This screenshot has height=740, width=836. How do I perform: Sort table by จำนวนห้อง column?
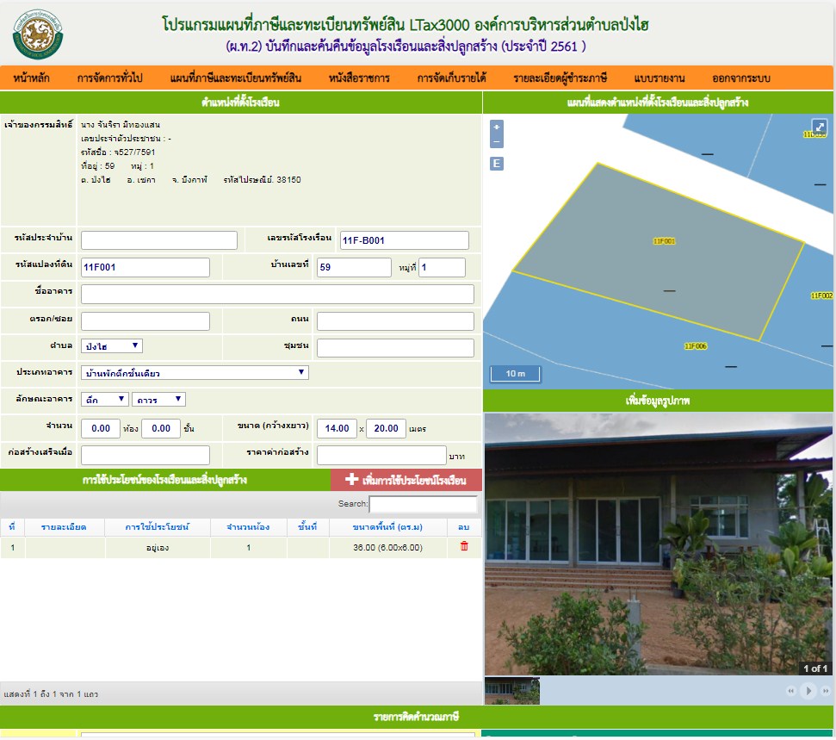[x=248, y=527]
